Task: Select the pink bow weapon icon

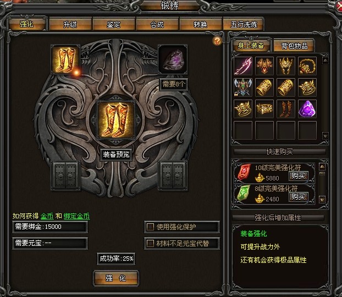Action: pos(243,65)
